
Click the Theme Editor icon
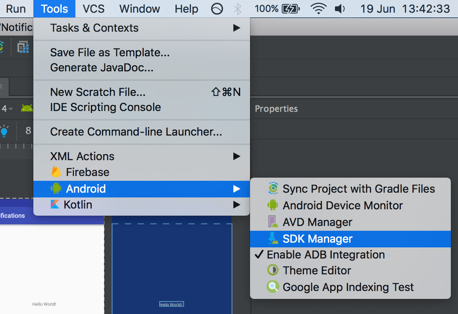click(x=273, y=270)
